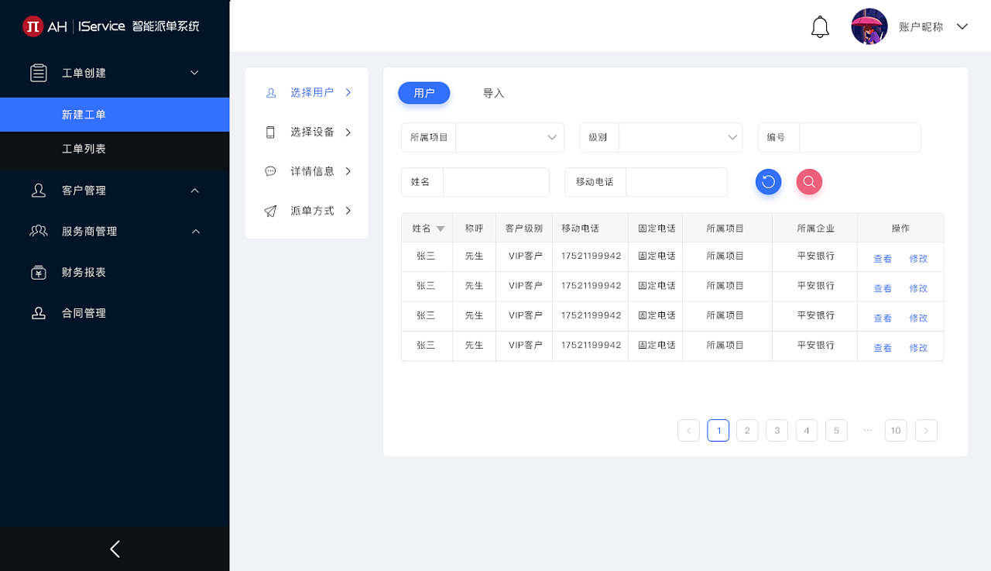991x571 pixels.
Task: Open the notification bell
Action: 820,26
